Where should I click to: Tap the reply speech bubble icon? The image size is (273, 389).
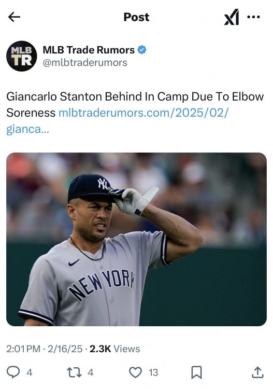(13, 372)
